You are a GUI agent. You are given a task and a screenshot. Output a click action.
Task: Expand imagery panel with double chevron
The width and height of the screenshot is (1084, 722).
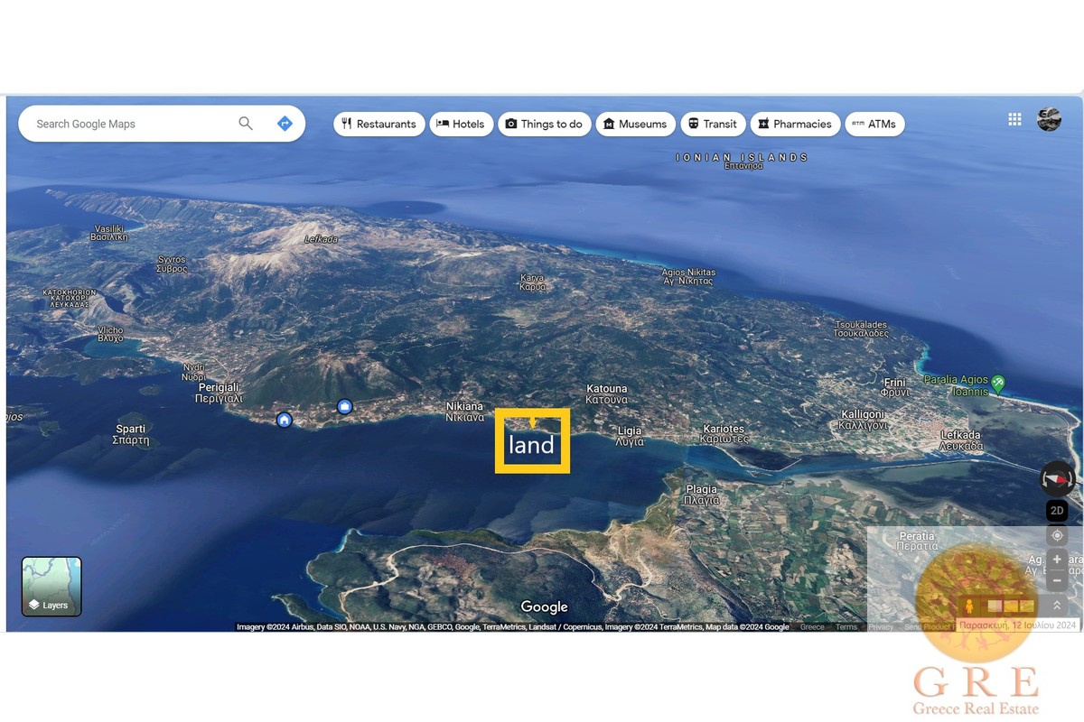pyautogui.click(x=1057, y=606)
